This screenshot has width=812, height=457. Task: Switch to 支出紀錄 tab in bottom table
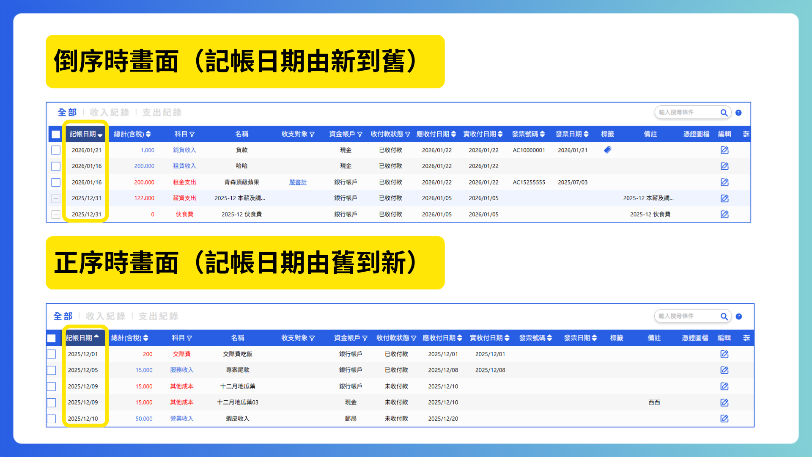(x=158, y=316)
